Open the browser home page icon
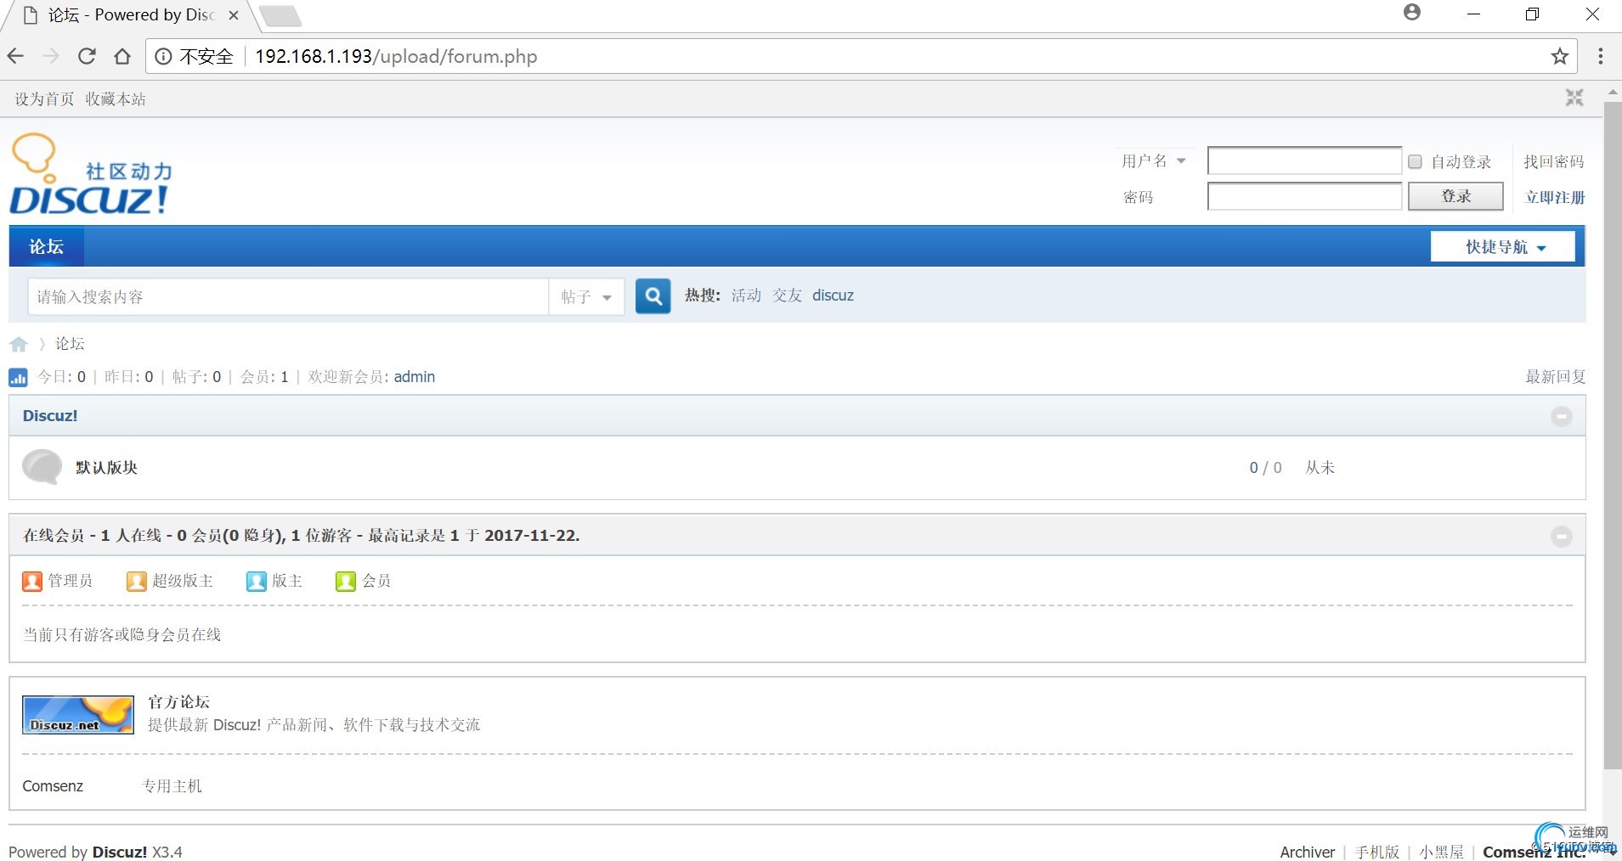The height and width of the screenshot is (861, 1622). coord(122,56)
